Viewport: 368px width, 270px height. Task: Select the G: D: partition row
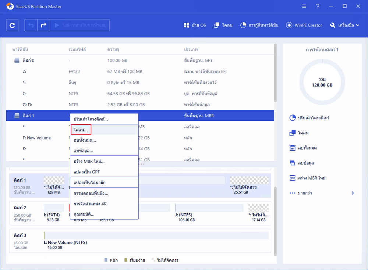(x=140, y=105)
